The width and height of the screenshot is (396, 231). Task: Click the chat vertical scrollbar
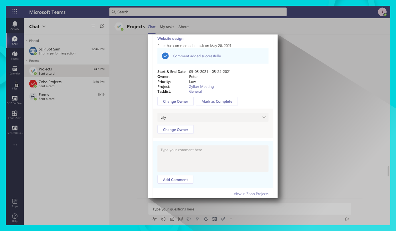[x=388, y=171]
